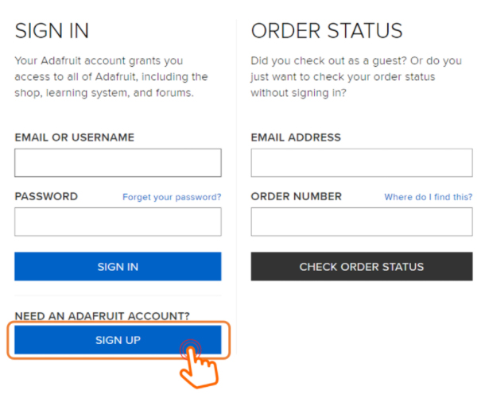Click the EMAIL ADDRESS label
This screenshot has height=394, width=485.
pyautogui.click(x=296, y=137)
